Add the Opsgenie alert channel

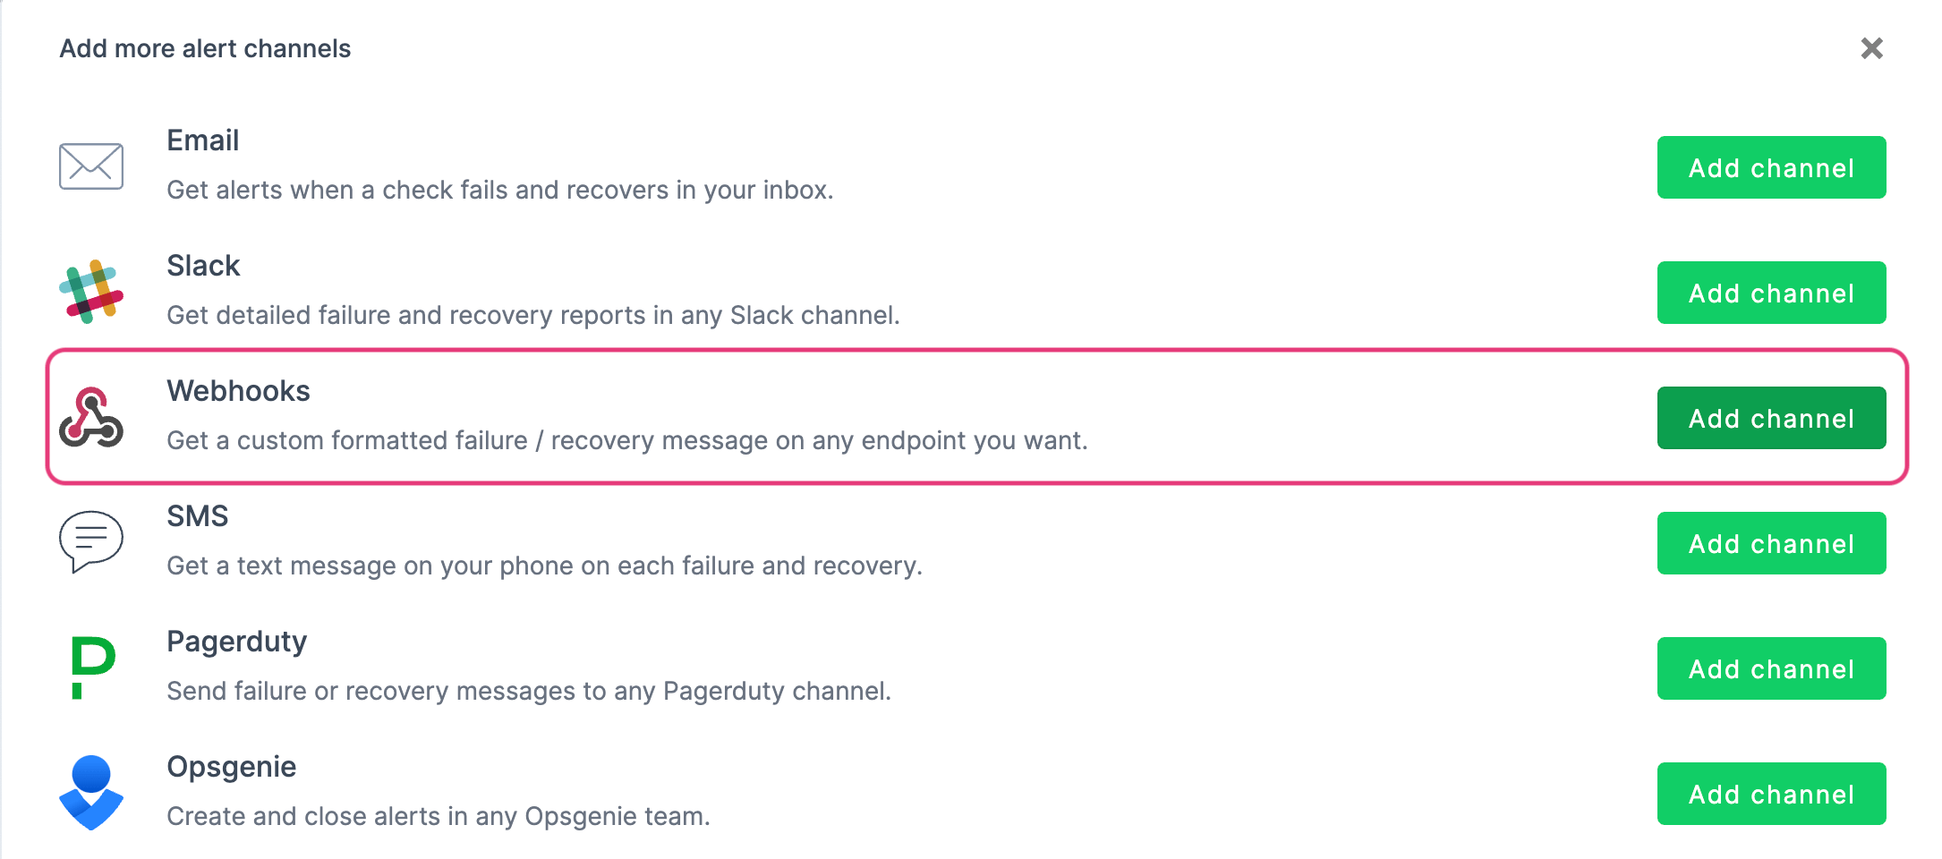tap(1771, 794)
